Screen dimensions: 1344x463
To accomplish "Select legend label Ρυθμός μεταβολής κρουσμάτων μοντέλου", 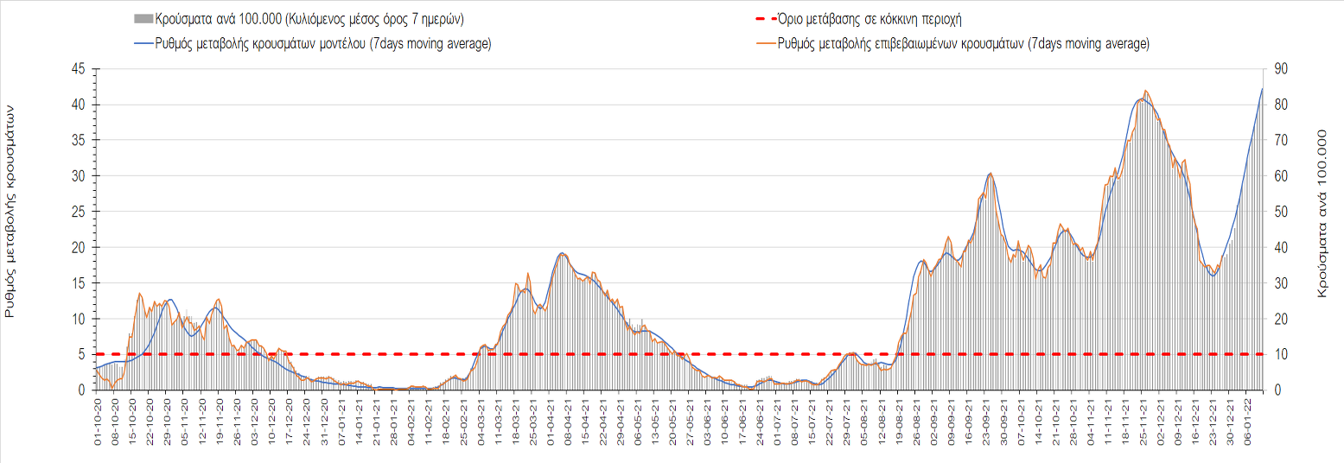I will coord(323,44).
